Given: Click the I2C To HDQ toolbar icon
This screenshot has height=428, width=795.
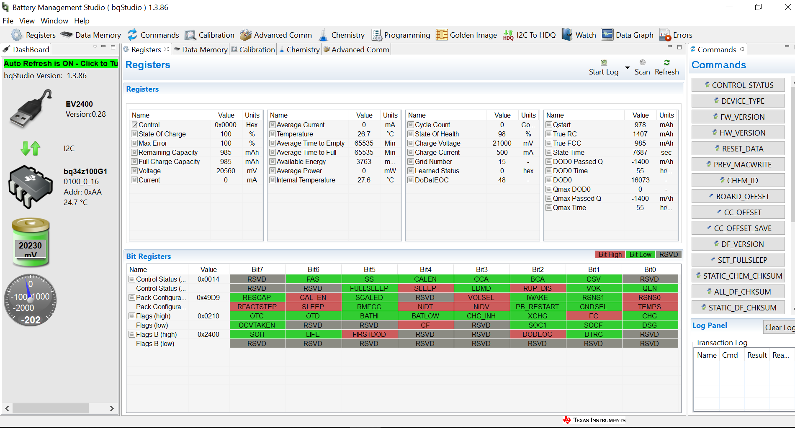Looking at the screenshot, I should click(508, 35).
